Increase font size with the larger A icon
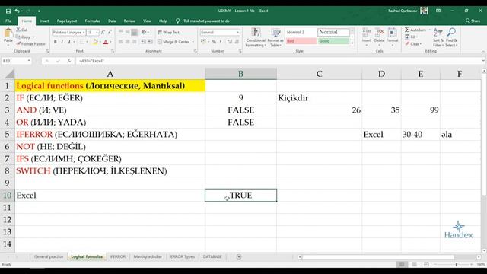The width and height of the screenshot is (487, 274). 103,32
